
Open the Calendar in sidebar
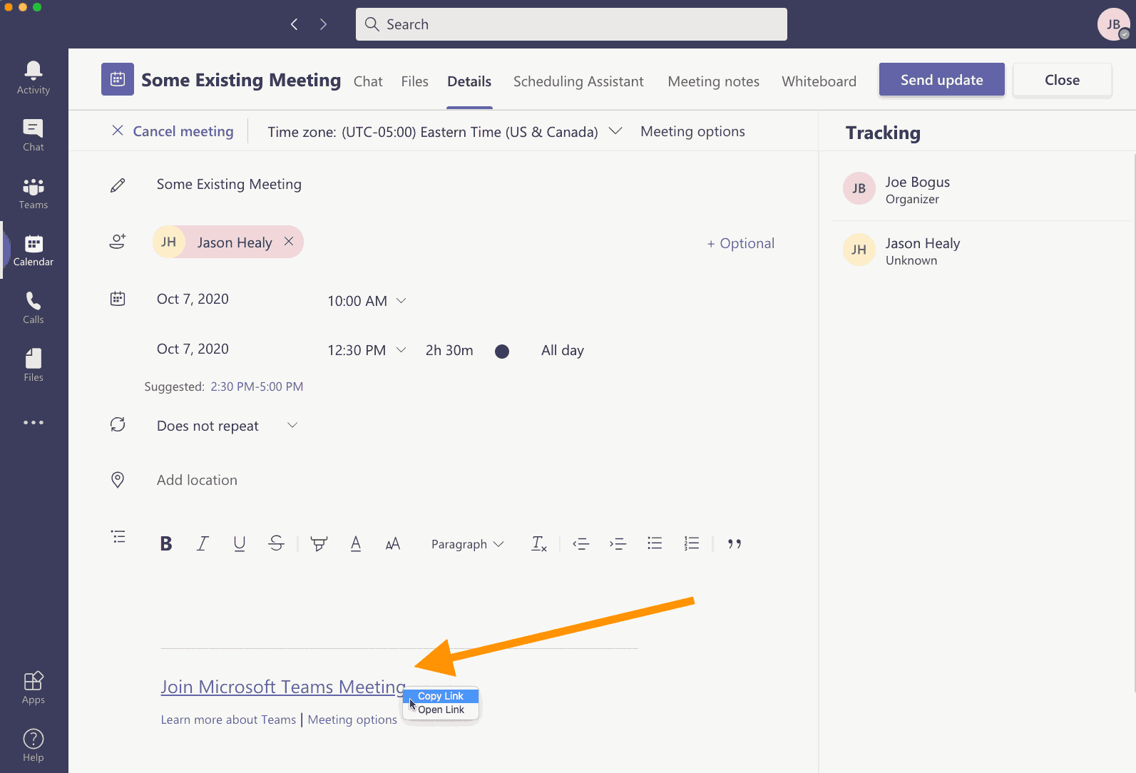point(34,250)
